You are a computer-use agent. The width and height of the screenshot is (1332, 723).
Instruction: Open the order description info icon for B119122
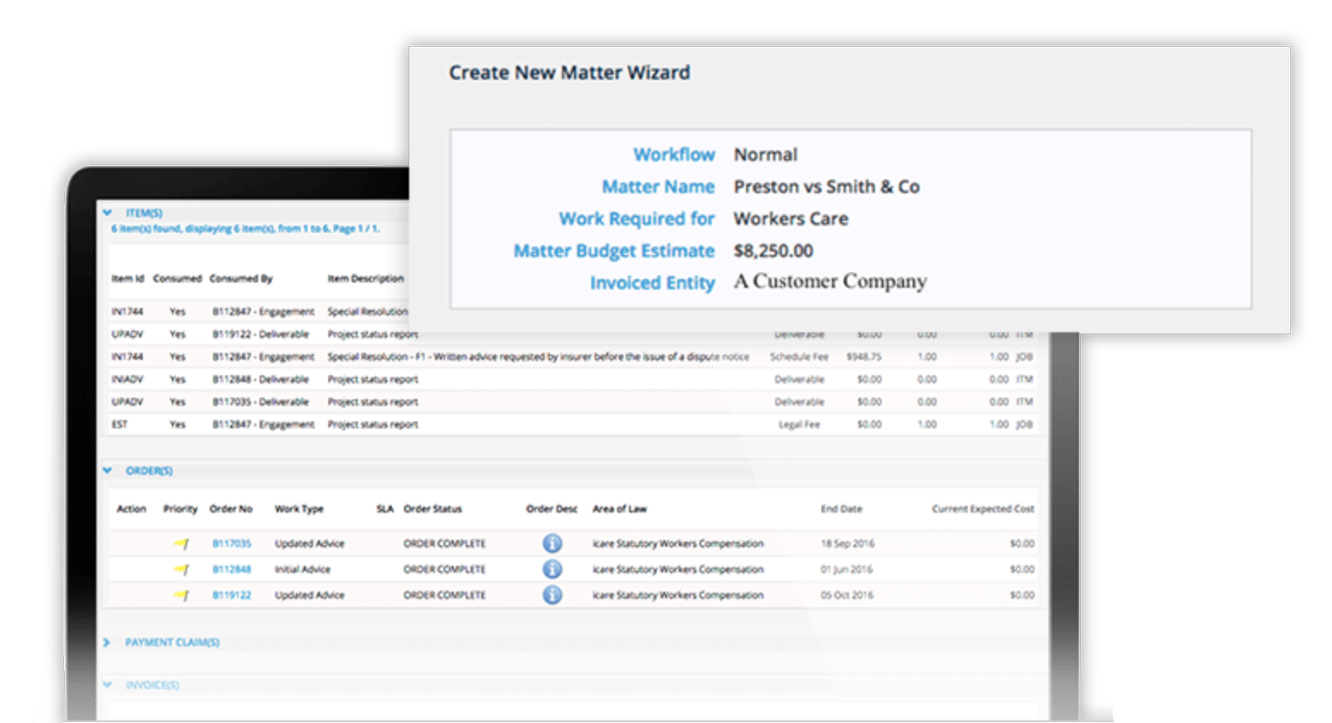(x=552, y=594)
